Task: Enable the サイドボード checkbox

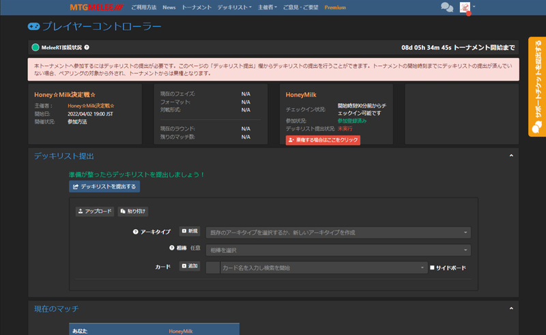Action: (432, 267)
